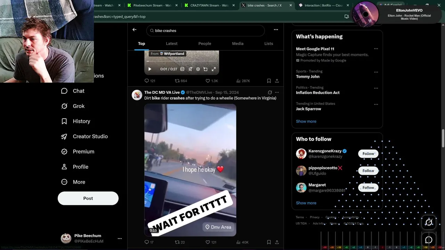
Task: Bookmark the post with 40K views
Action: [269, 242]
